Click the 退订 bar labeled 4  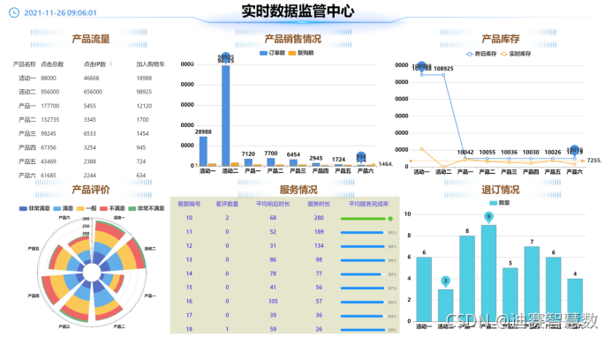575,300
